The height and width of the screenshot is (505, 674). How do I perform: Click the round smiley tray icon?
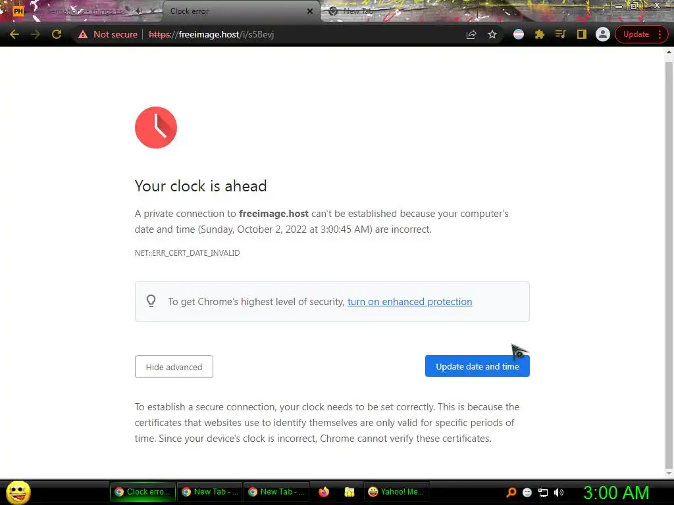(527, 493)
